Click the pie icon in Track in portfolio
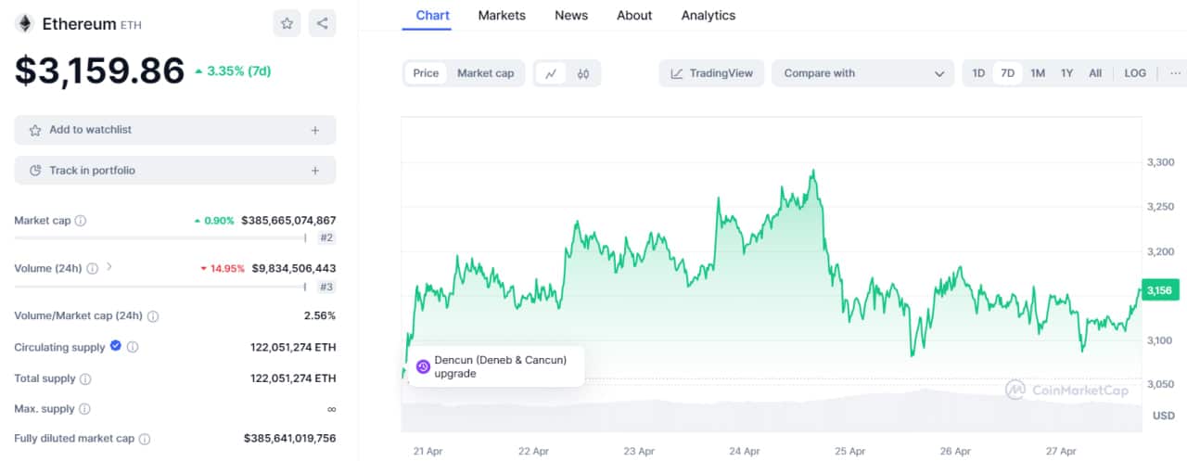 tap(35, 171)
